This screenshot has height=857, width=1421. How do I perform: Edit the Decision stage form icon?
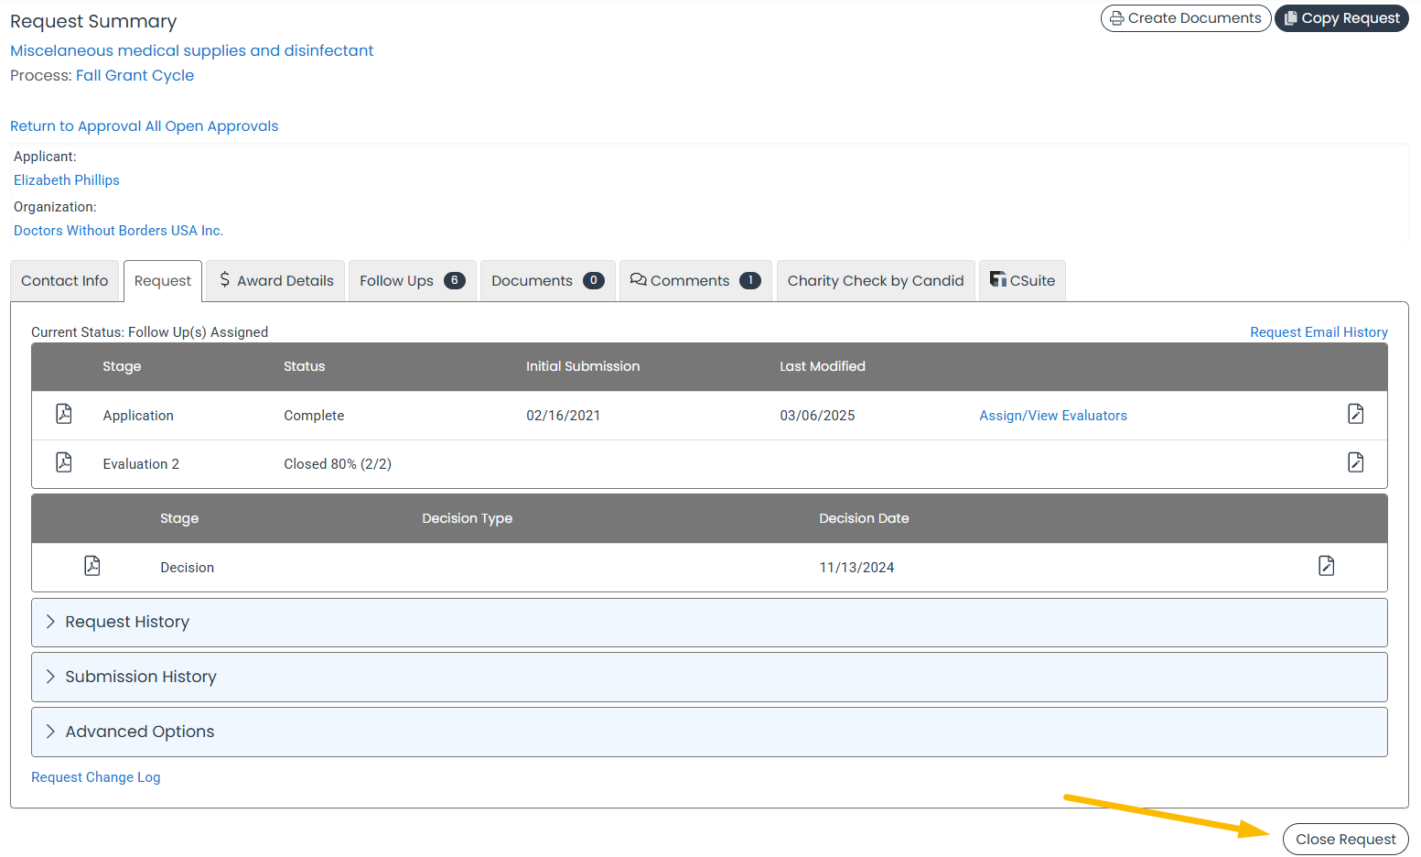click(1326, 566)
